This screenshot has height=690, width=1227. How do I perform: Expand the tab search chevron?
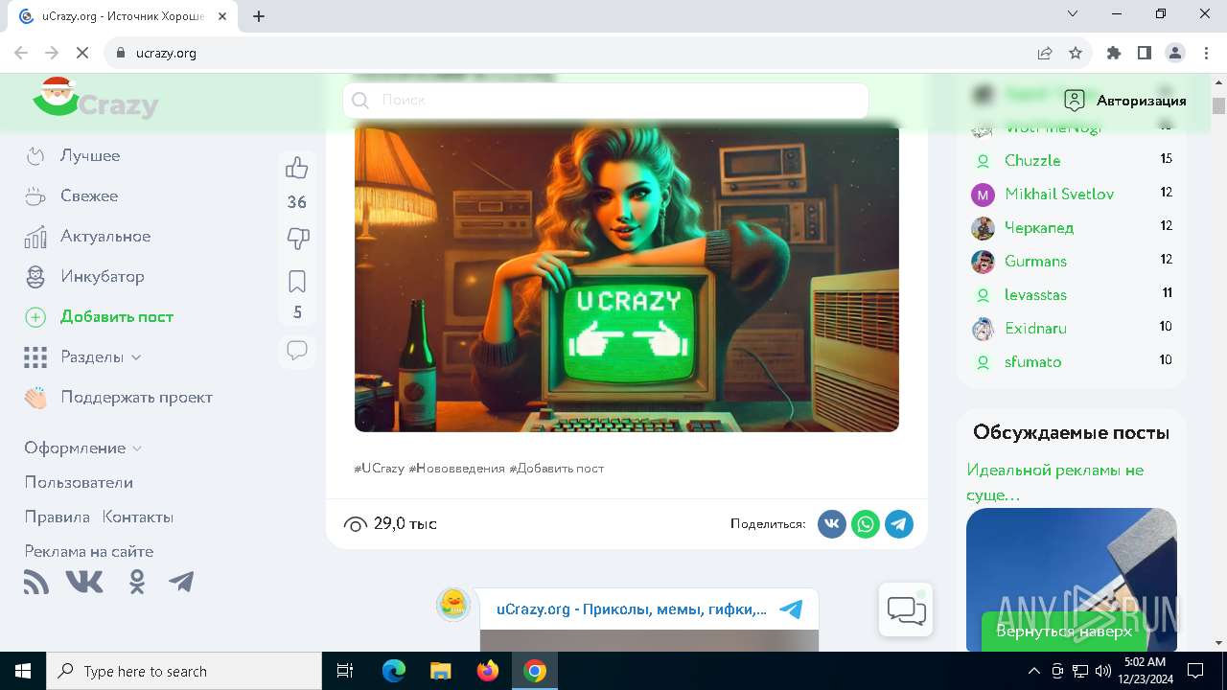point(1073,13)
